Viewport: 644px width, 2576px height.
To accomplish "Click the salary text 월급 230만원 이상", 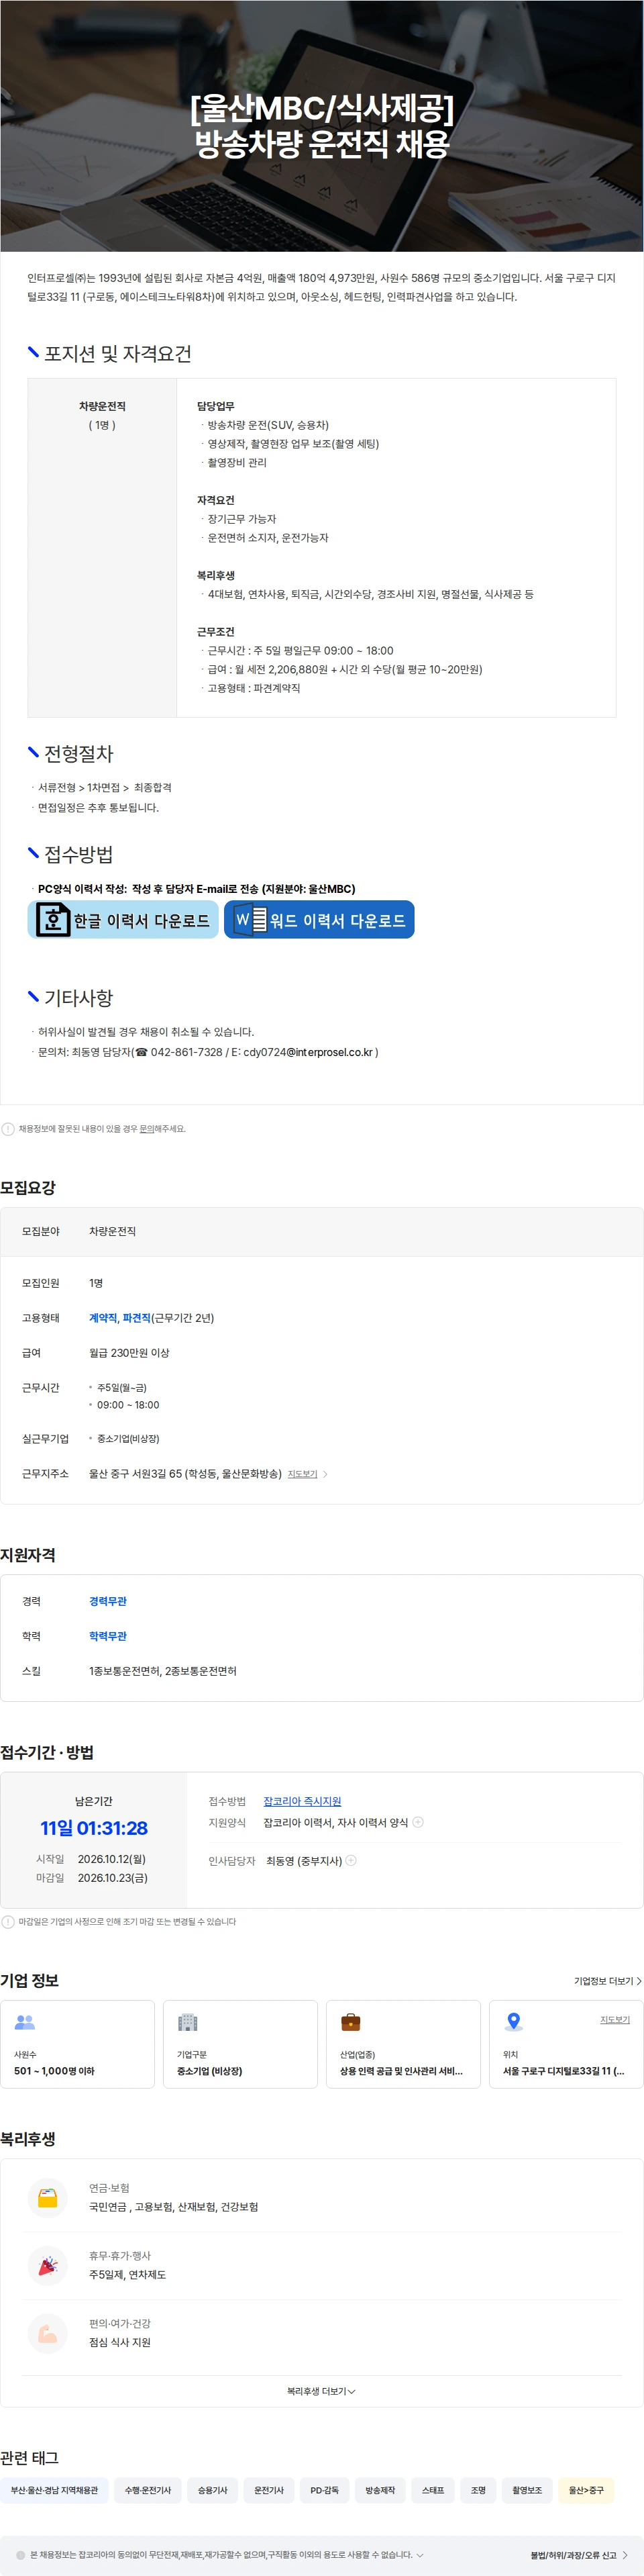I will pyautogui.click(x=129, y=1353).
